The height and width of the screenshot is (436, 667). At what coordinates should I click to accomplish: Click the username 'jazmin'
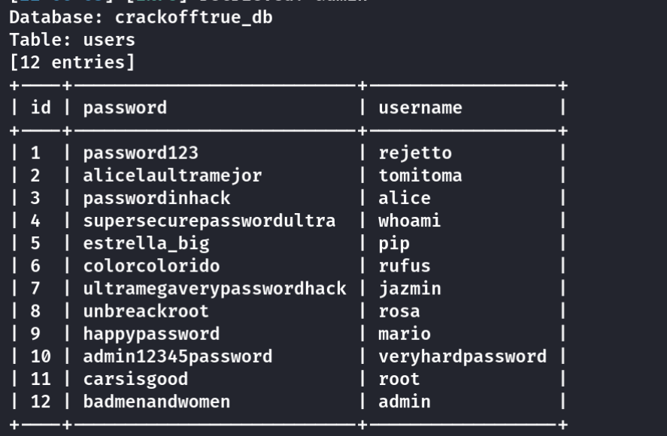pos(410,289)
